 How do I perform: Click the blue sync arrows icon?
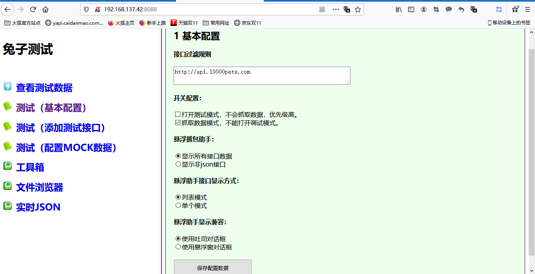coord(499,9)
